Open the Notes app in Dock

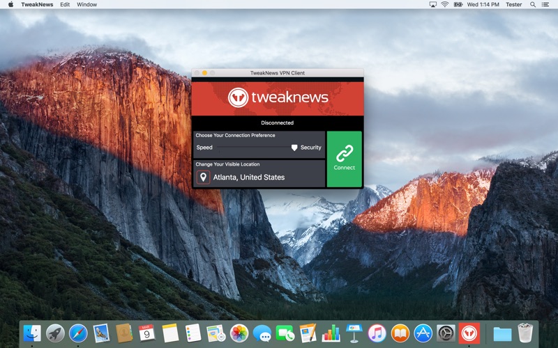(170, 333)
